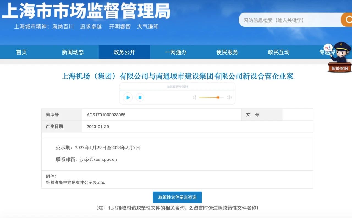Open the 便民服务 nav tab

tap(227, 52)
